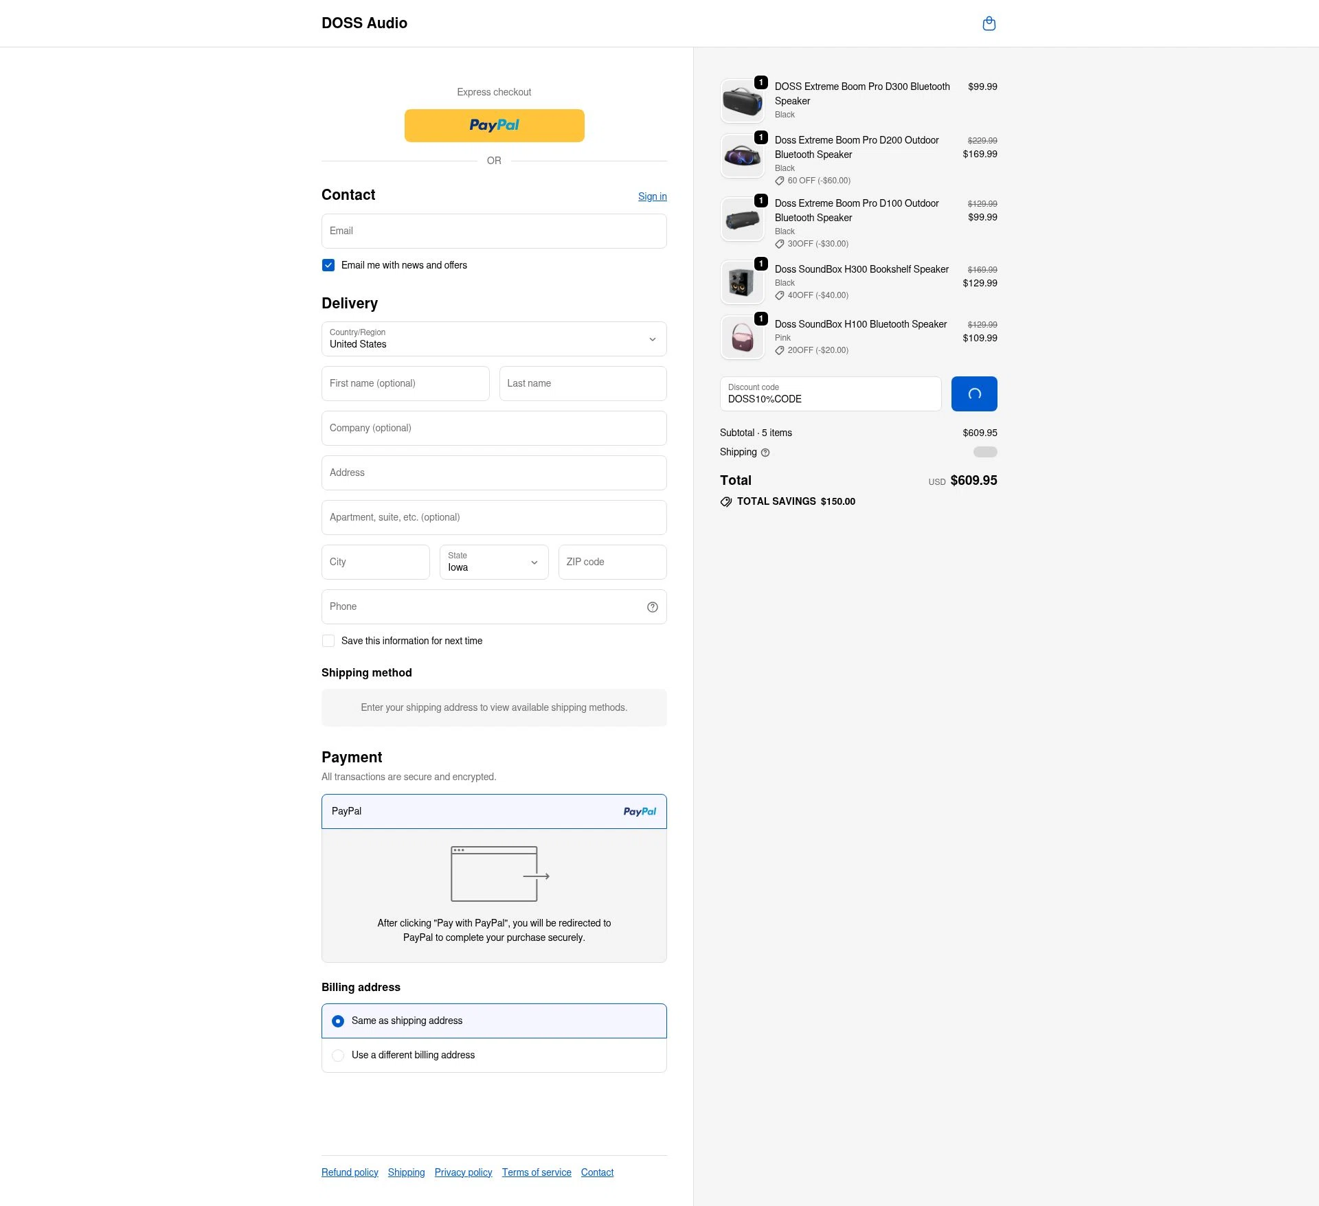Click the tag icon next to TOTAL SAVINGS

point(725,501)
